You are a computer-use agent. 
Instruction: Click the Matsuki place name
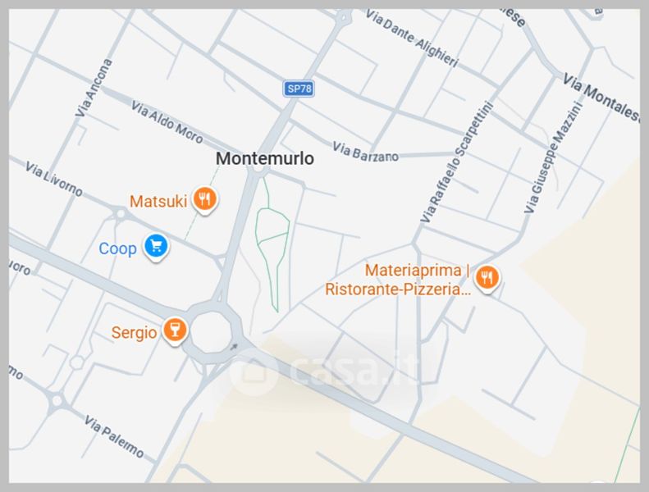click(158, 202)
